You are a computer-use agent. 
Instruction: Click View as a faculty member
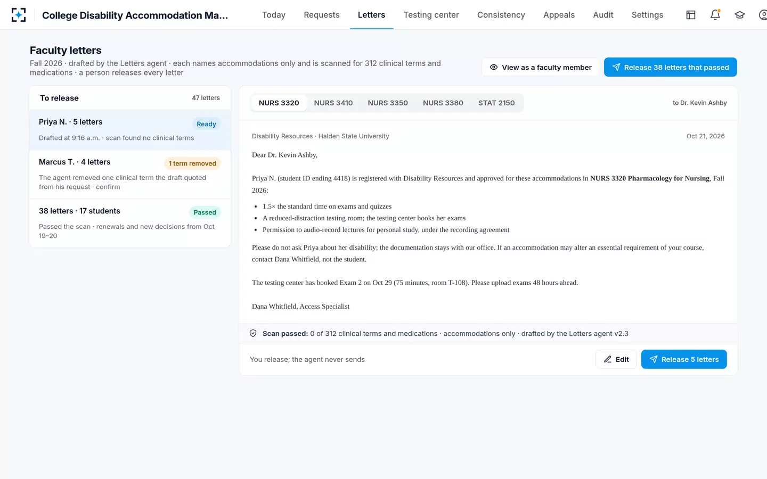[541, 67]
